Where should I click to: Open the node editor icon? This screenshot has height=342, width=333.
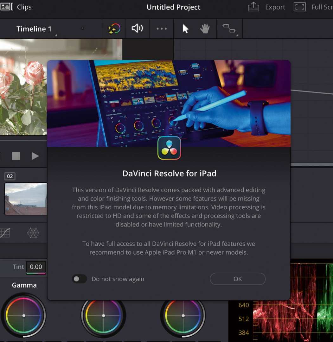[x=229, y=28]
